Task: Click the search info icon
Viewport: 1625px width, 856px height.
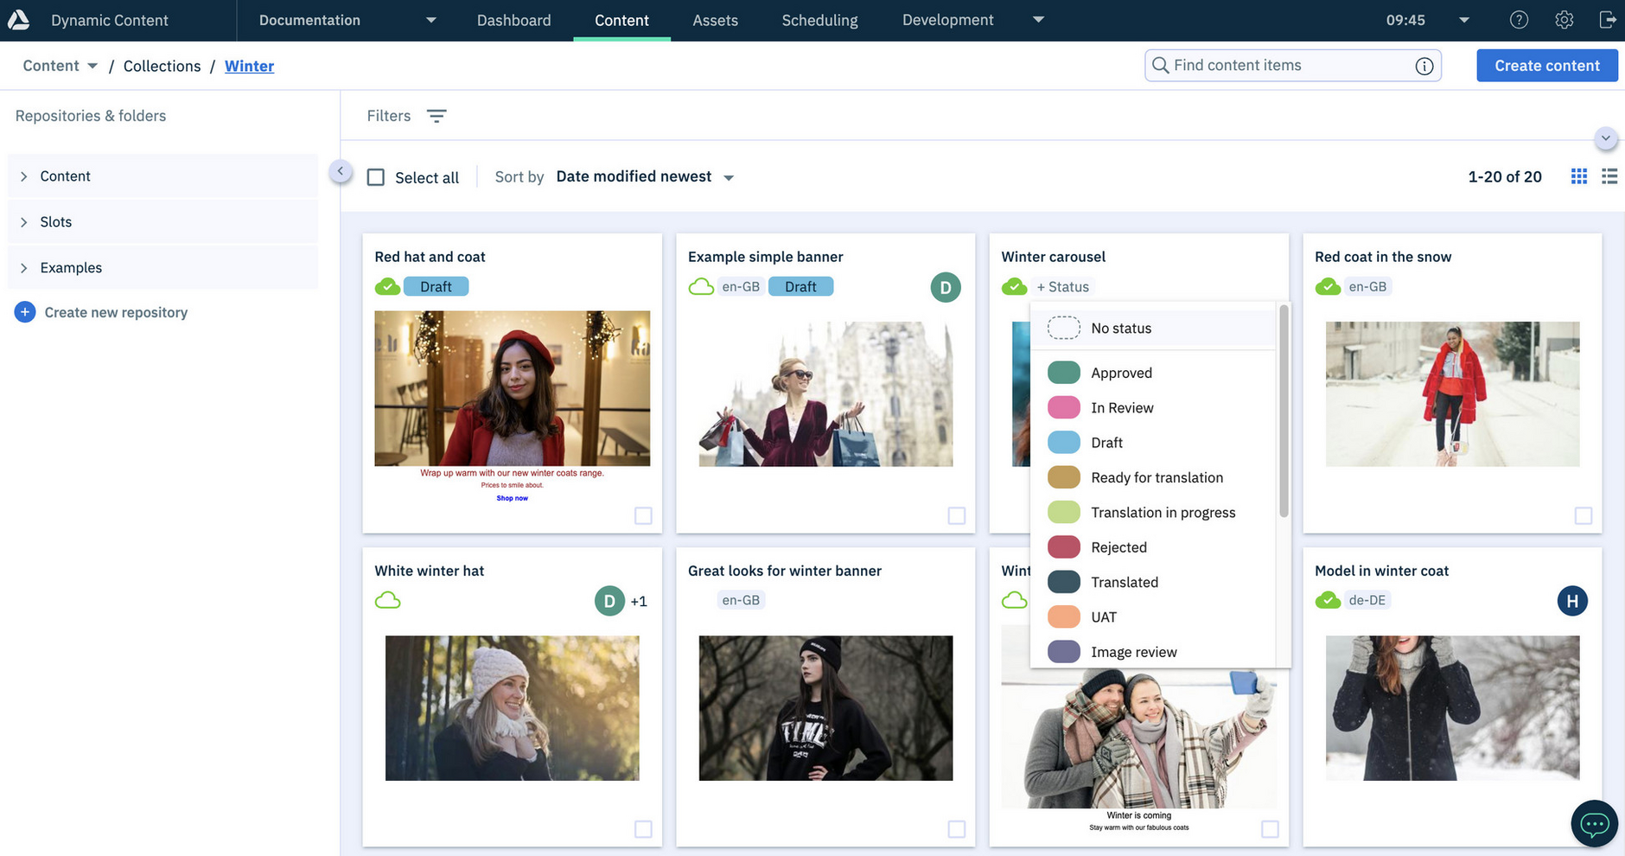Action: [1424, 66]
